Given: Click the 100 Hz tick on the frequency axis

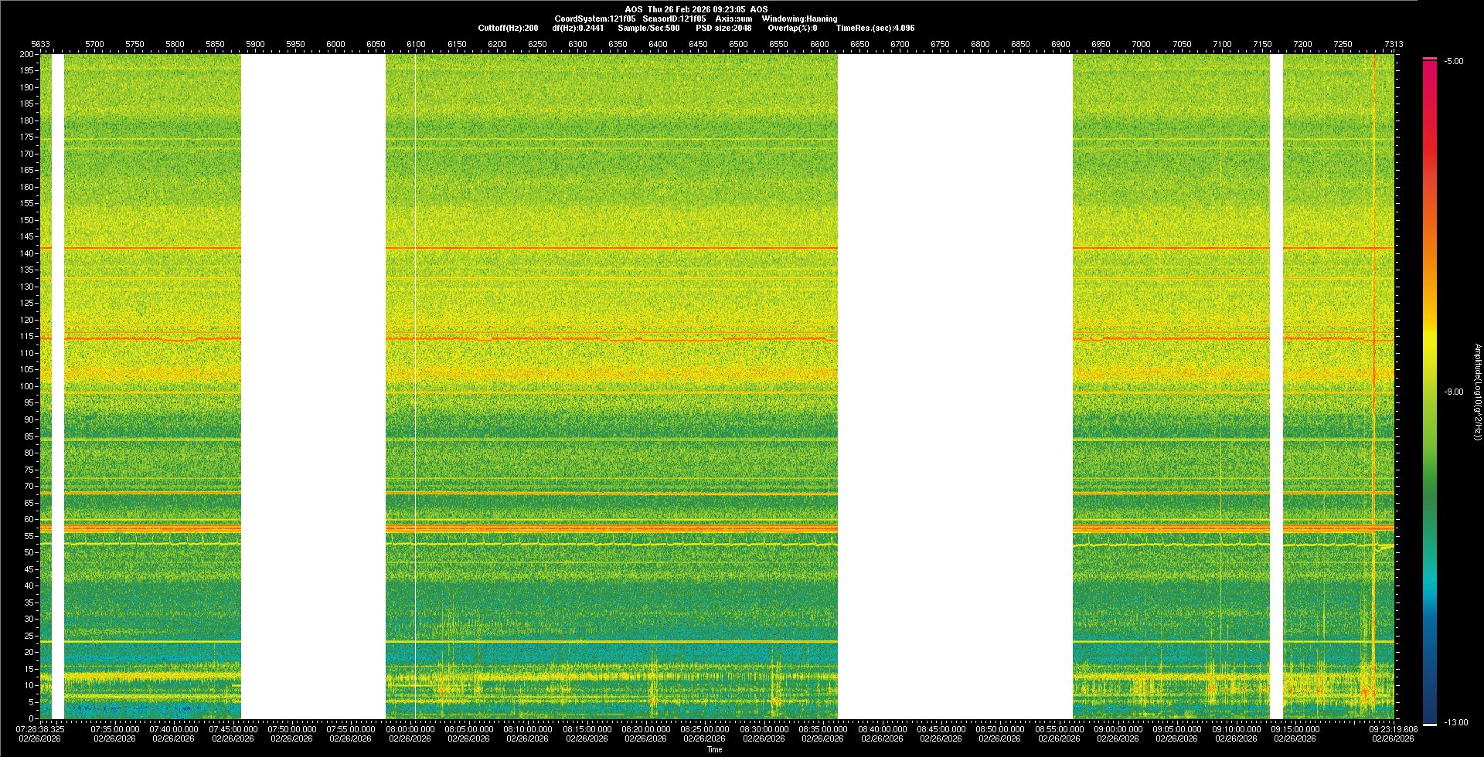Looking at the screenshot, I should (x=26, y=386).
